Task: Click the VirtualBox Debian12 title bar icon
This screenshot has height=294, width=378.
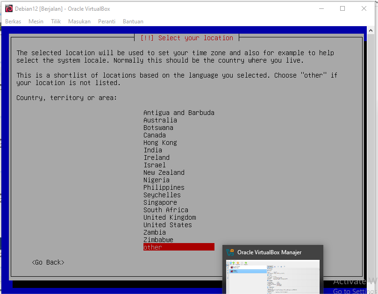Action: [8, 8]
